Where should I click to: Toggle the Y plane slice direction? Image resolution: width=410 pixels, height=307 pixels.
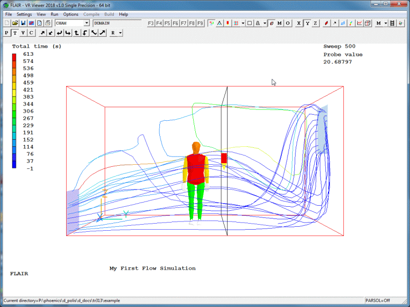(307, 23)
